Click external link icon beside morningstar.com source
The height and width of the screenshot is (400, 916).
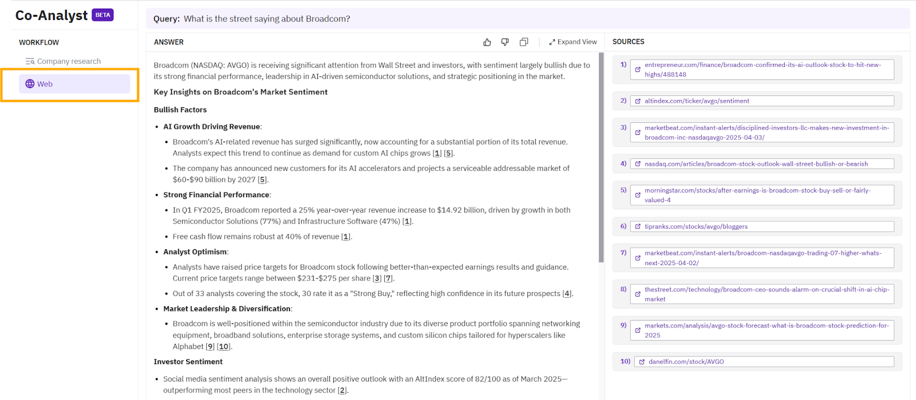coord(638,195)
